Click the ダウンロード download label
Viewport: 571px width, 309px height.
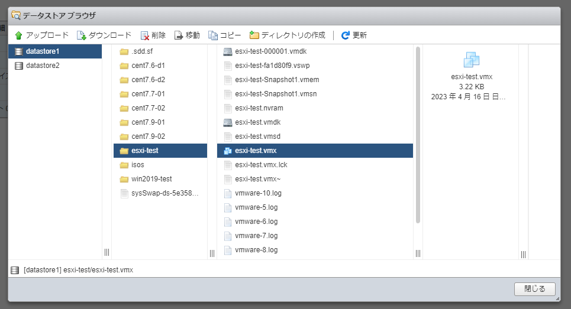110,35
